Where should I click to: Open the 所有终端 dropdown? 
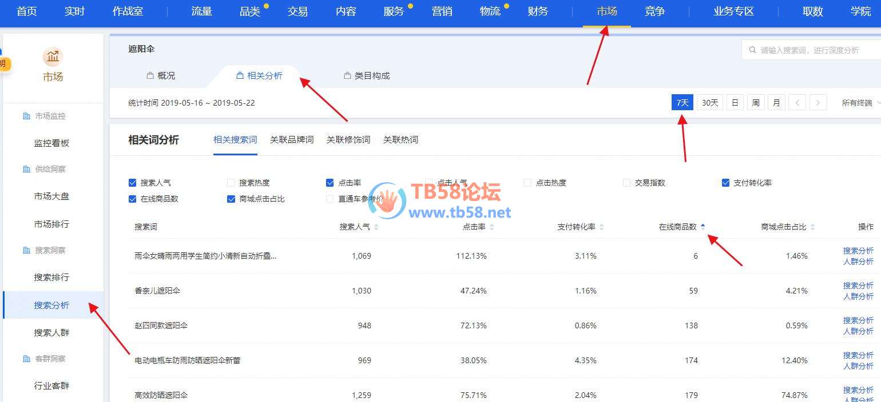tap(860, 103)
